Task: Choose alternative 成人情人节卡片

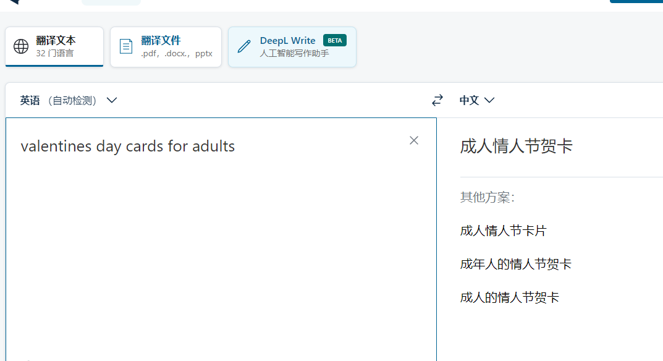Action: 503,231
